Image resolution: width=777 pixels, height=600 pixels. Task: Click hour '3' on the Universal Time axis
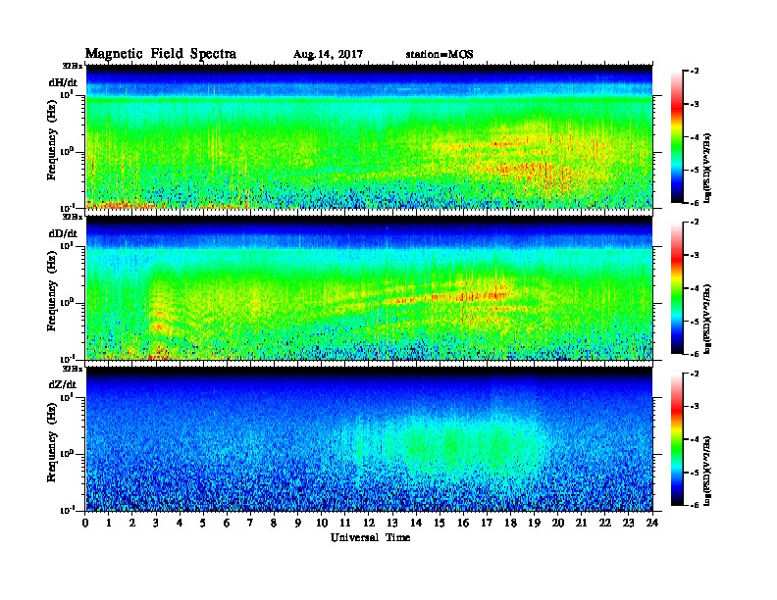pos(157,524)
